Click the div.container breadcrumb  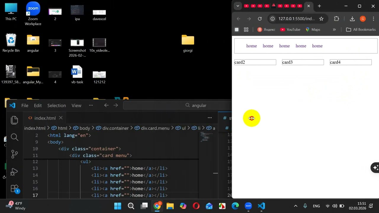(113, 128)
